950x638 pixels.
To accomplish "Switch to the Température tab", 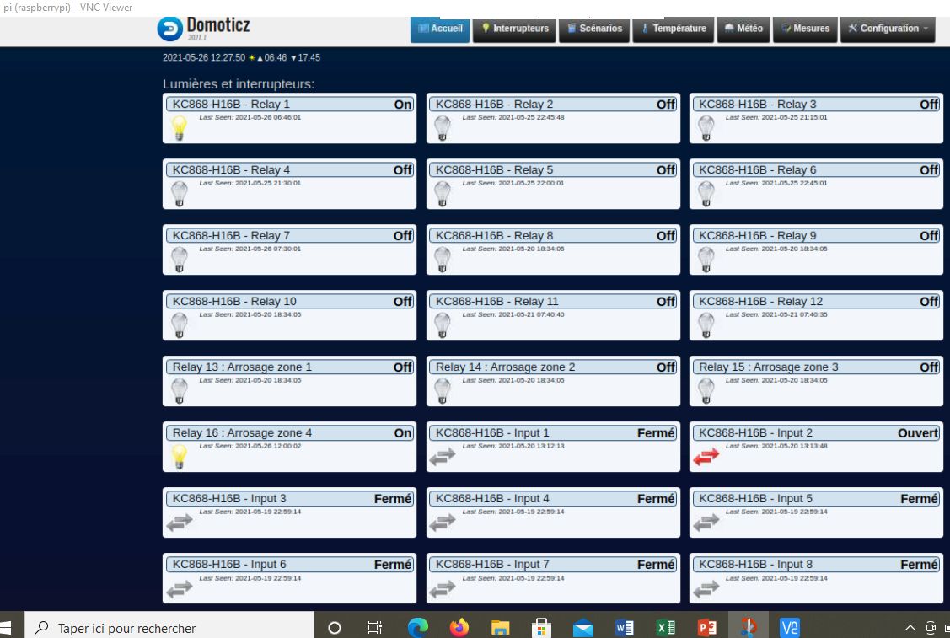I will coord(673,29).
